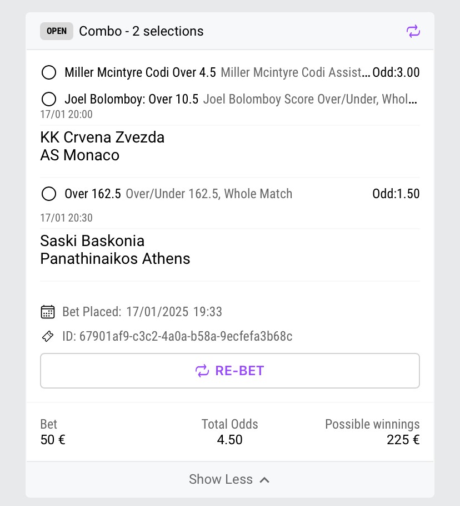Click the calendar icon beside Bet Placed
This screenshot has width=460, height=506.
[x=48, y=312]
